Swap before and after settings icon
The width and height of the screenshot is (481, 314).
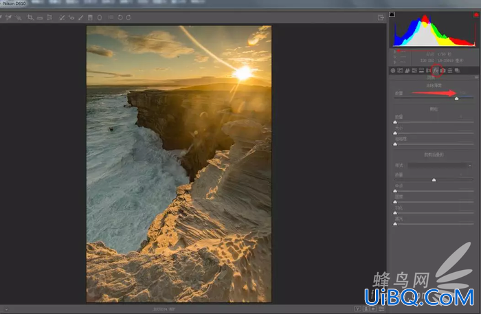pos(366,309)
